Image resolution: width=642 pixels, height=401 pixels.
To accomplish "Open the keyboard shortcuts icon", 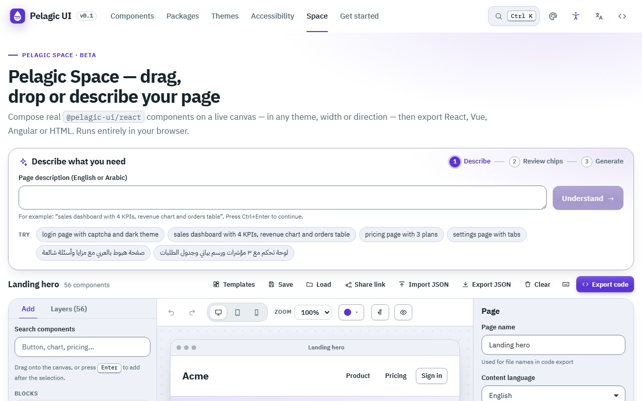I will [x=566, y=284].
